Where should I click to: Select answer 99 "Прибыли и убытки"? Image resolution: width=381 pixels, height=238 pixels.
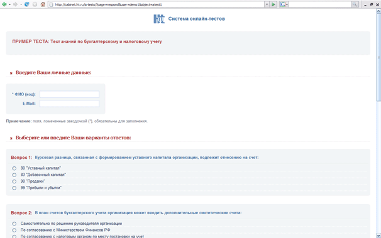point(14,188)
